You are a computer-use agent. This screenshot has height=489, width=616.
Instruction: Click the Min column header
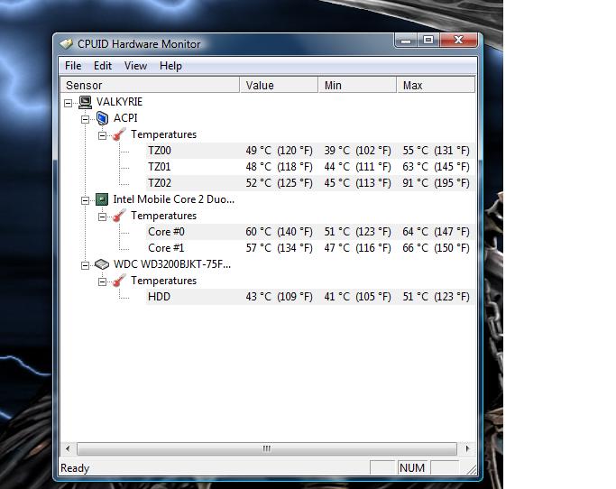(357, 85)
